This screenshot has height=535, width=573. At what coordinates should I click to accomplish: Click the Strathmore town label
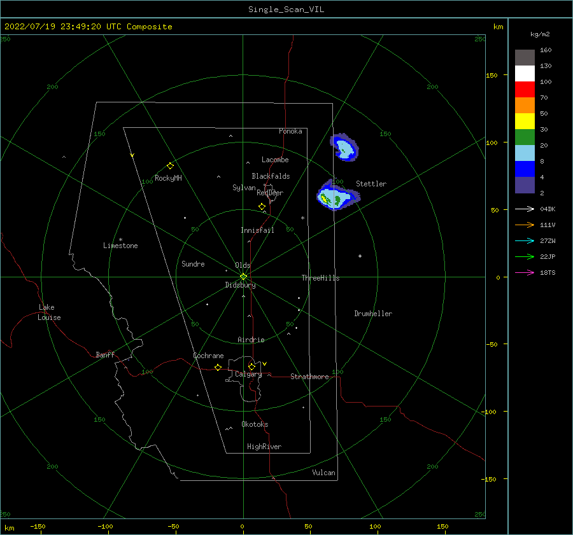(x=309, y=377)
